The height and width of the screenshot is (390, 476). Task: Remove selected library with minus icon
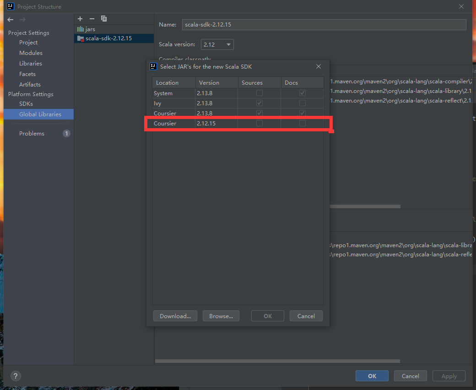[x=92, y=19]
